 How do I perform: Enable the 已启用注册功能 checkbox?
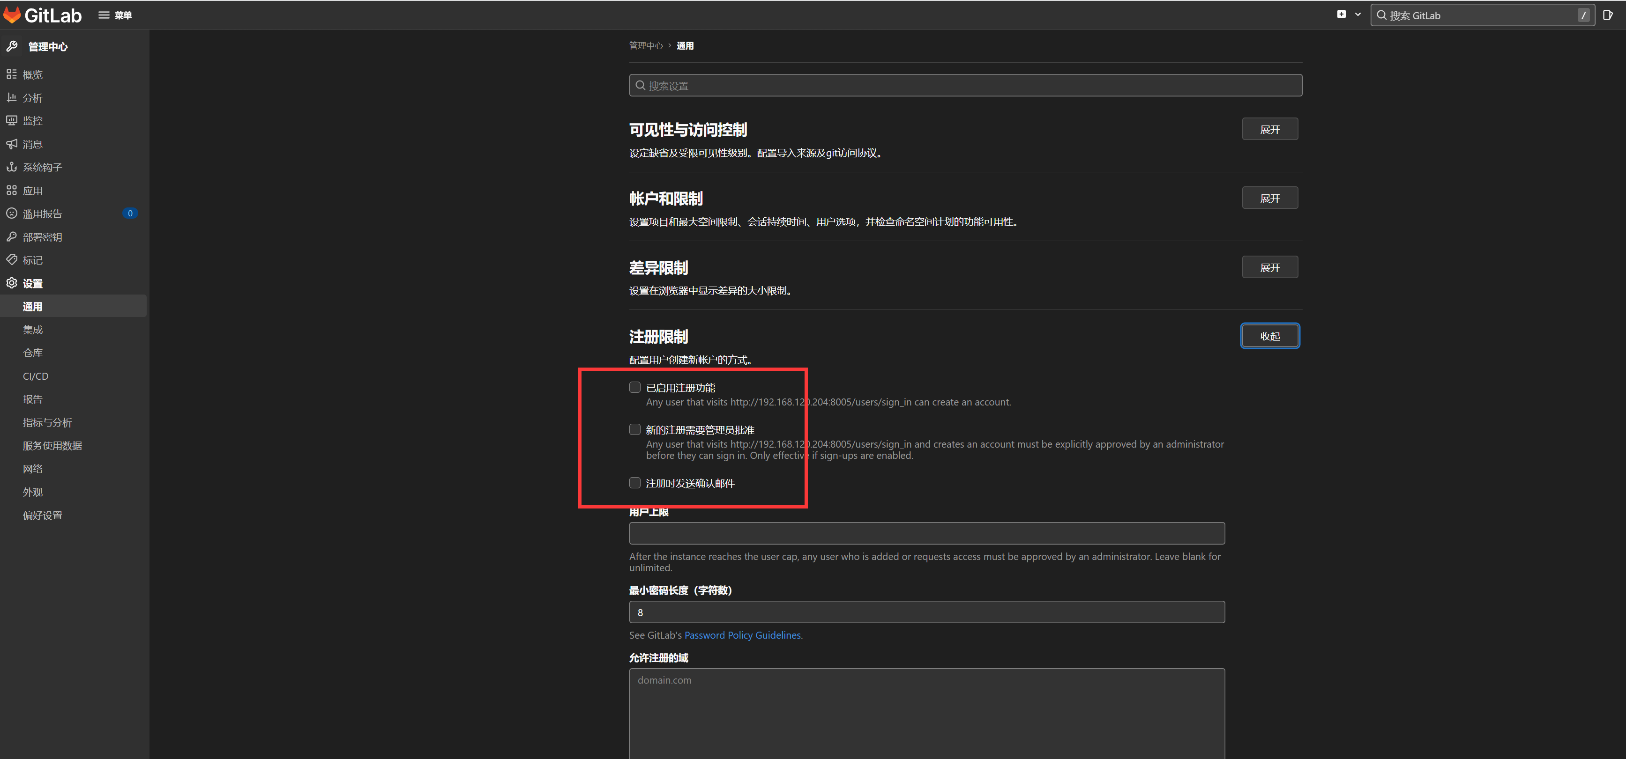634,387
